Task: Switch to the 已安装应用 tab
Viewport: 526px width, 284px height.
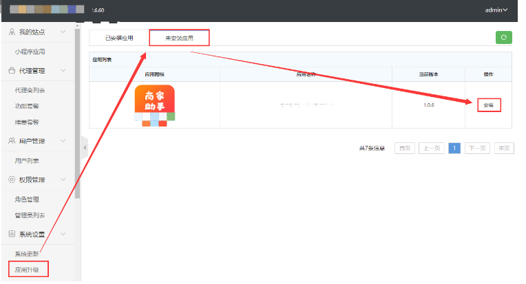Action: 119,38
